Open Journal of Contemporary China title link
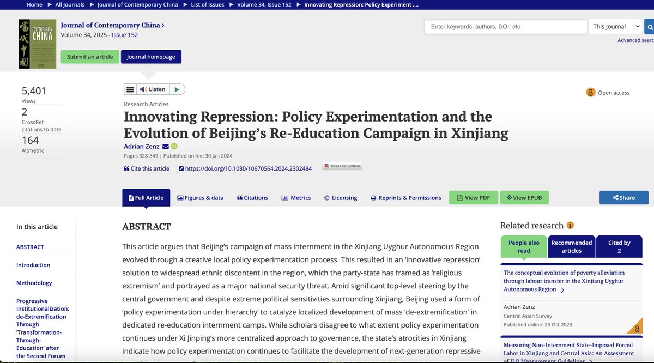This screenshot has width=654, height=363. point(112,25)
